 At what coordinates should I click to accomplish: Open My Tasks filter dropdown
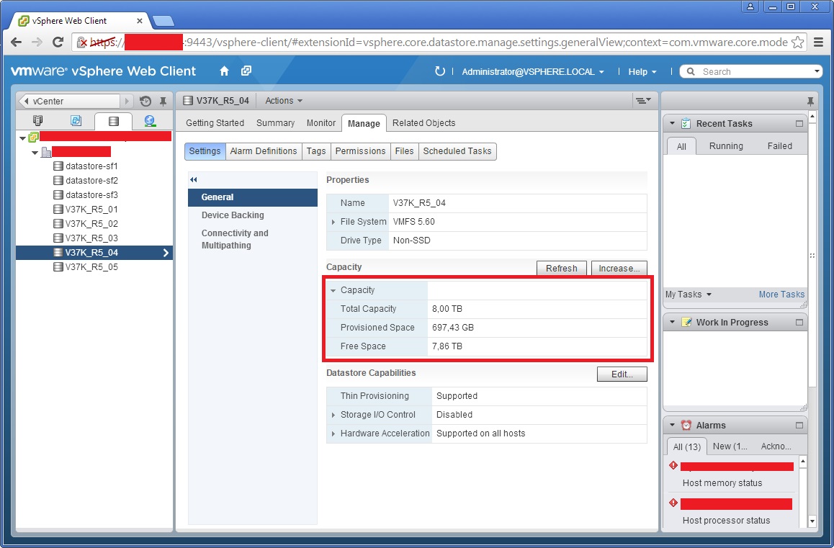click(689, 295)
